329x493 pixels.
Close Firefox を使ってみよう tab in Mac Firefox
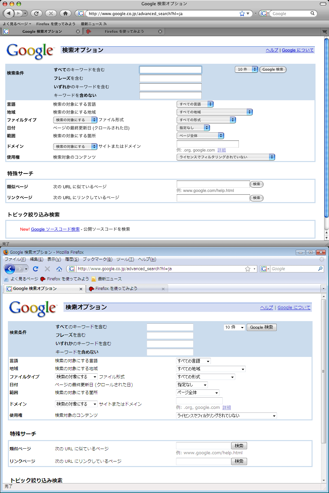coord(160,32)
